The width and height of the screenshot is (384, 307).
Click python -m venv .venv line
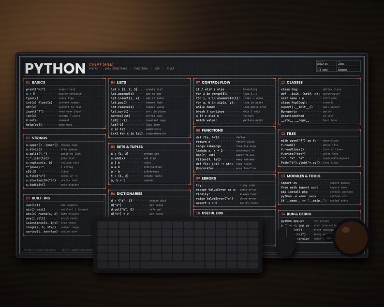[x=298, y=196]
